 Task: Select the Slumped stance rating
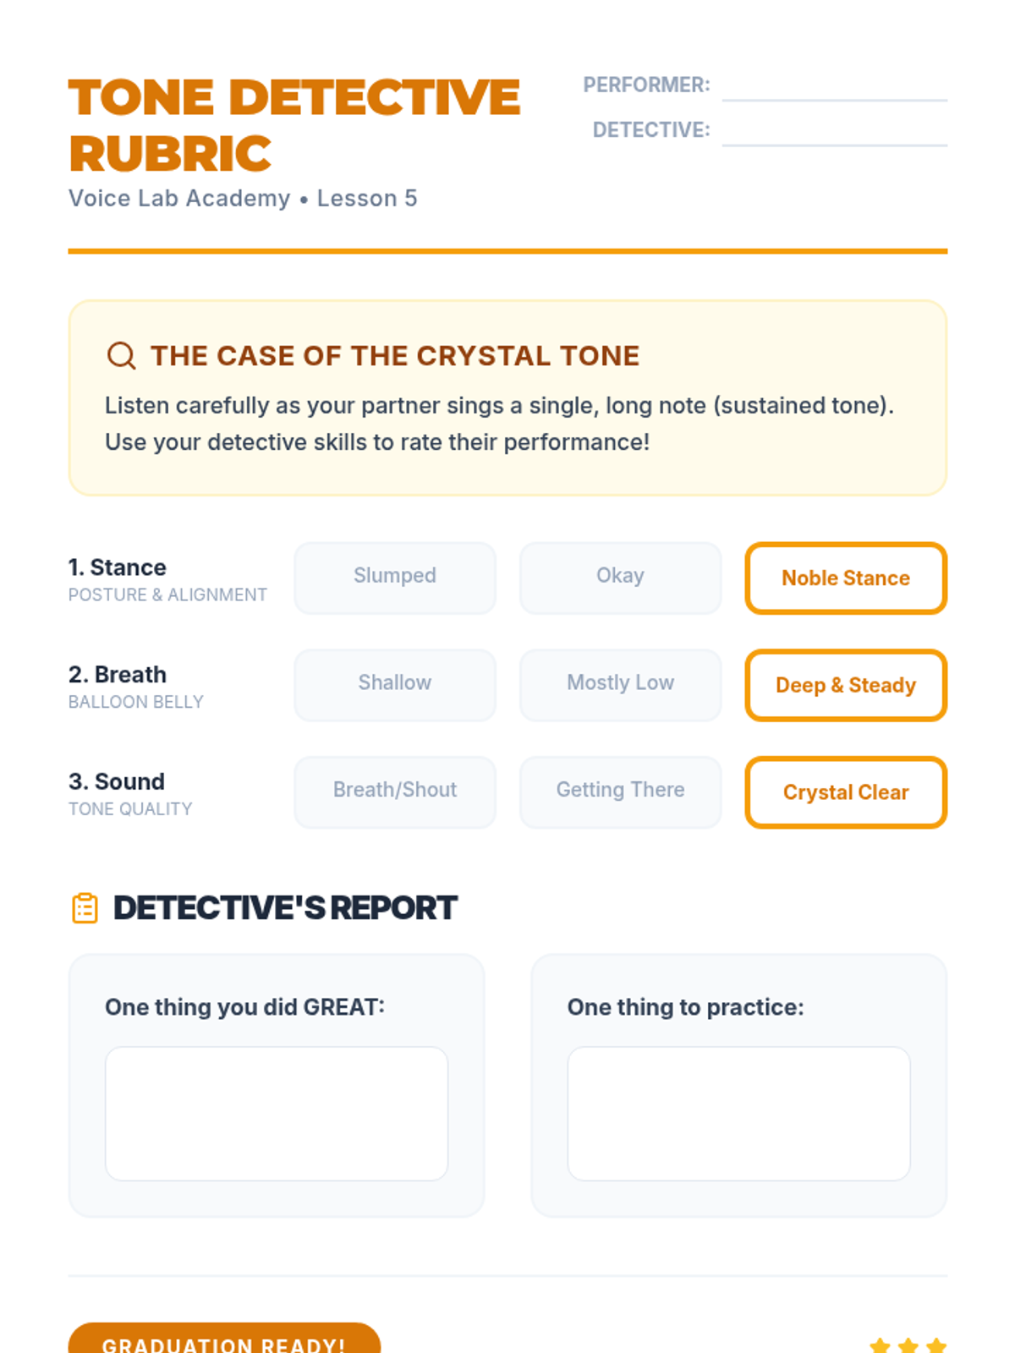(x=395, y=578)
